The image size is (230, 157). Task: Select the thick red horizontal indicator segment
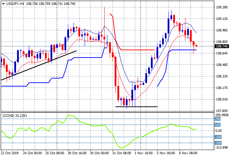tap(138, 50)
